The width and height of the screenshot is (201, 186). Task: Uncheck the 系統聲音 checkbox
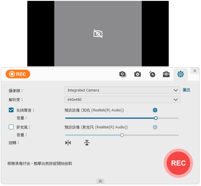pyautogui.click(x=11, y=110)
